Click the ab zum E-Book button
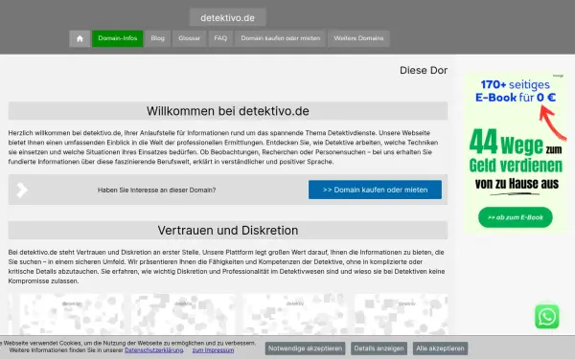Screen dimensions: 575x359 (x=516, y=217)
